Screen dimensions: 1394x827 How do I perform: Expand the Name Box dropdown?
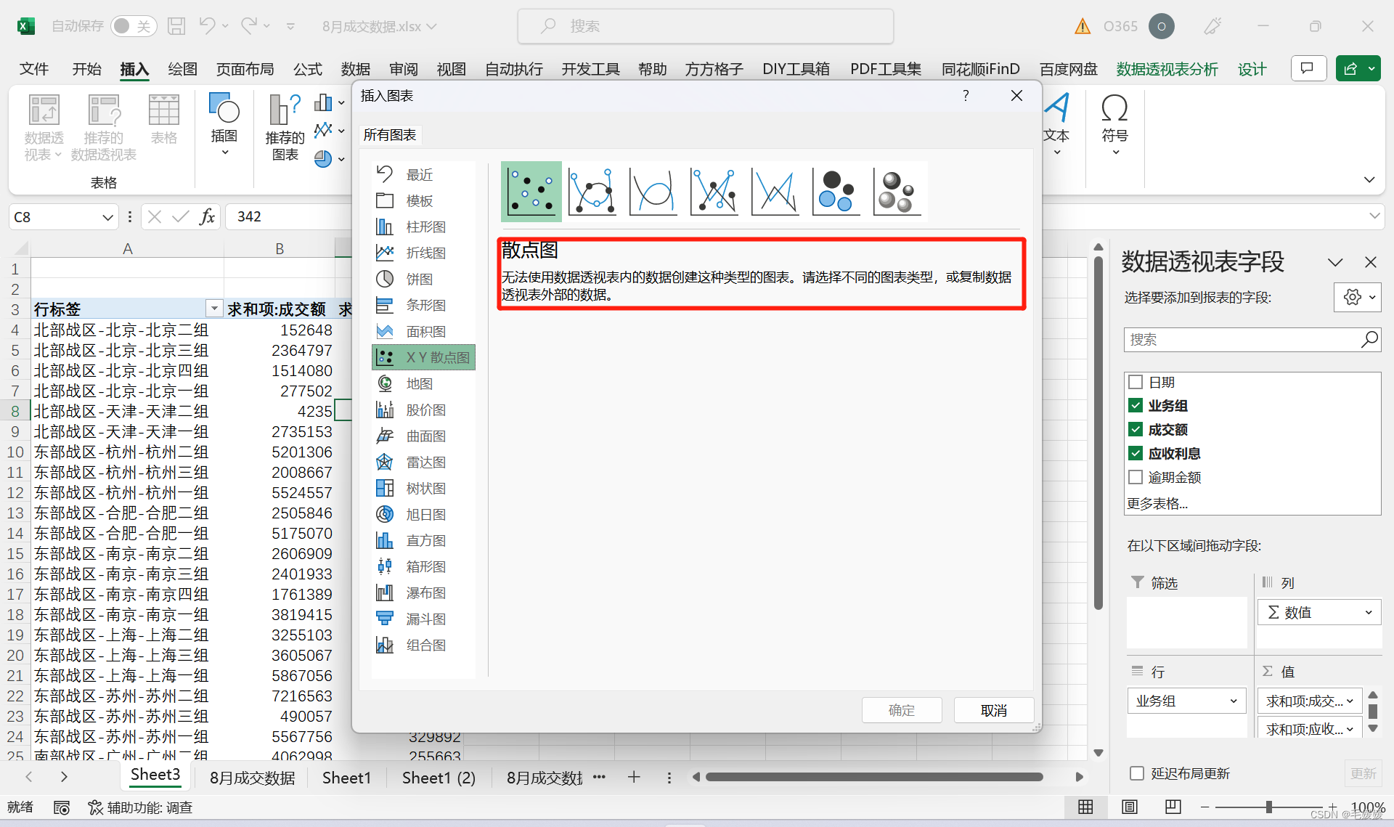107,217
